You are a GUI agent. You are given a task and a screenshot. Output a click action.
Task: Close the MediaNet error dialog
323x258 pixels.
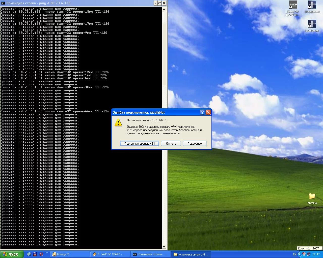[208, 112]
